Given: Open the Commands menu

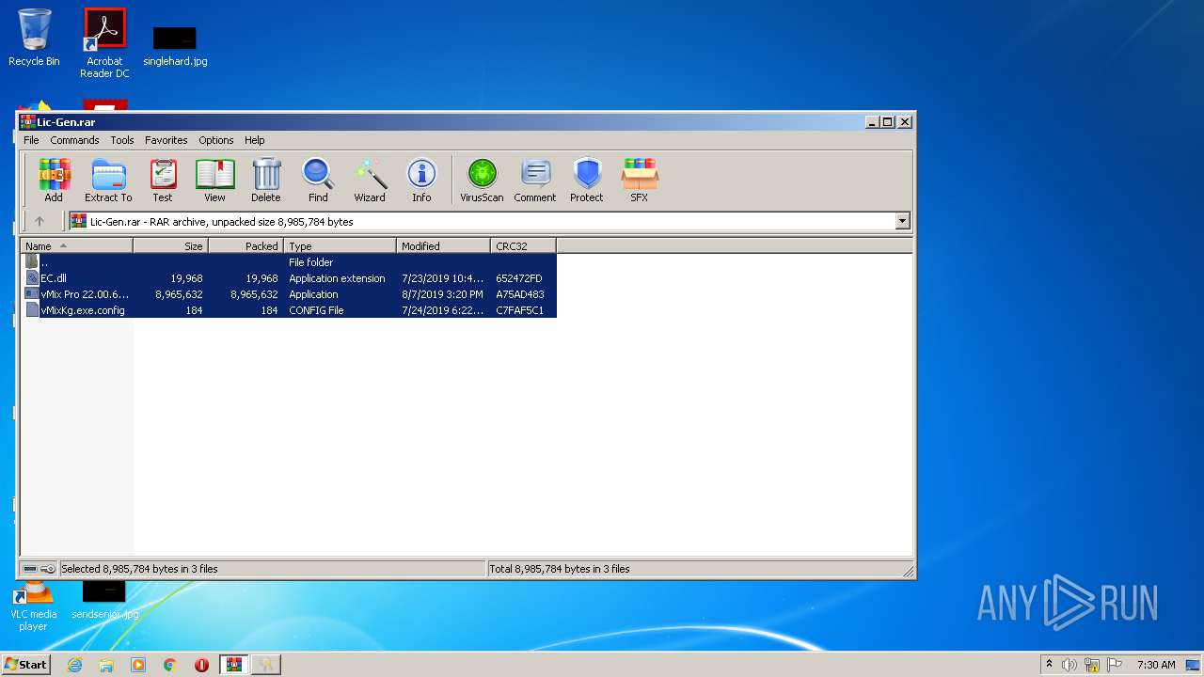Looking at the screenshot, I should pyautogui.click(x=74, y=140).
